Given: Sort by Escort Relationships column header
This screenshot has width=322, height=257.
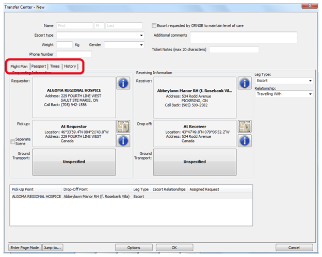Looking at the screenshot, I should [169, 189].
